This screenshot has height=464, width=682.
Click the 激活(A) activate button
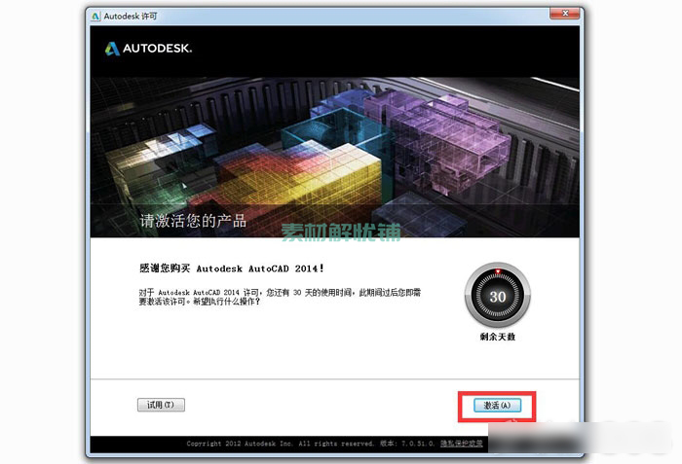click(497, 406)
